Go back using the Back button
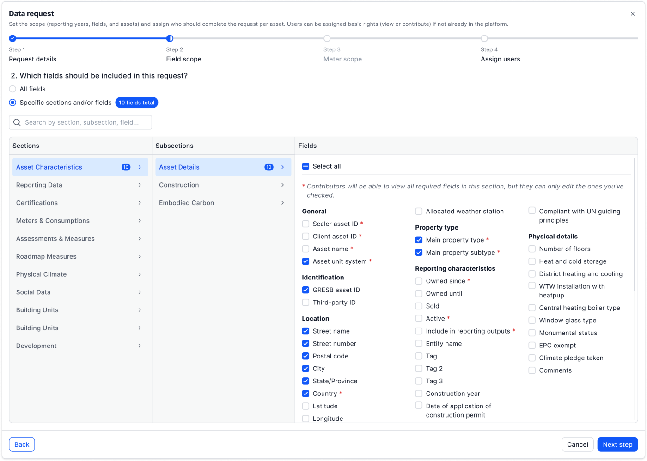The width and height of the screenshot is (647, 461). [22, 444]
